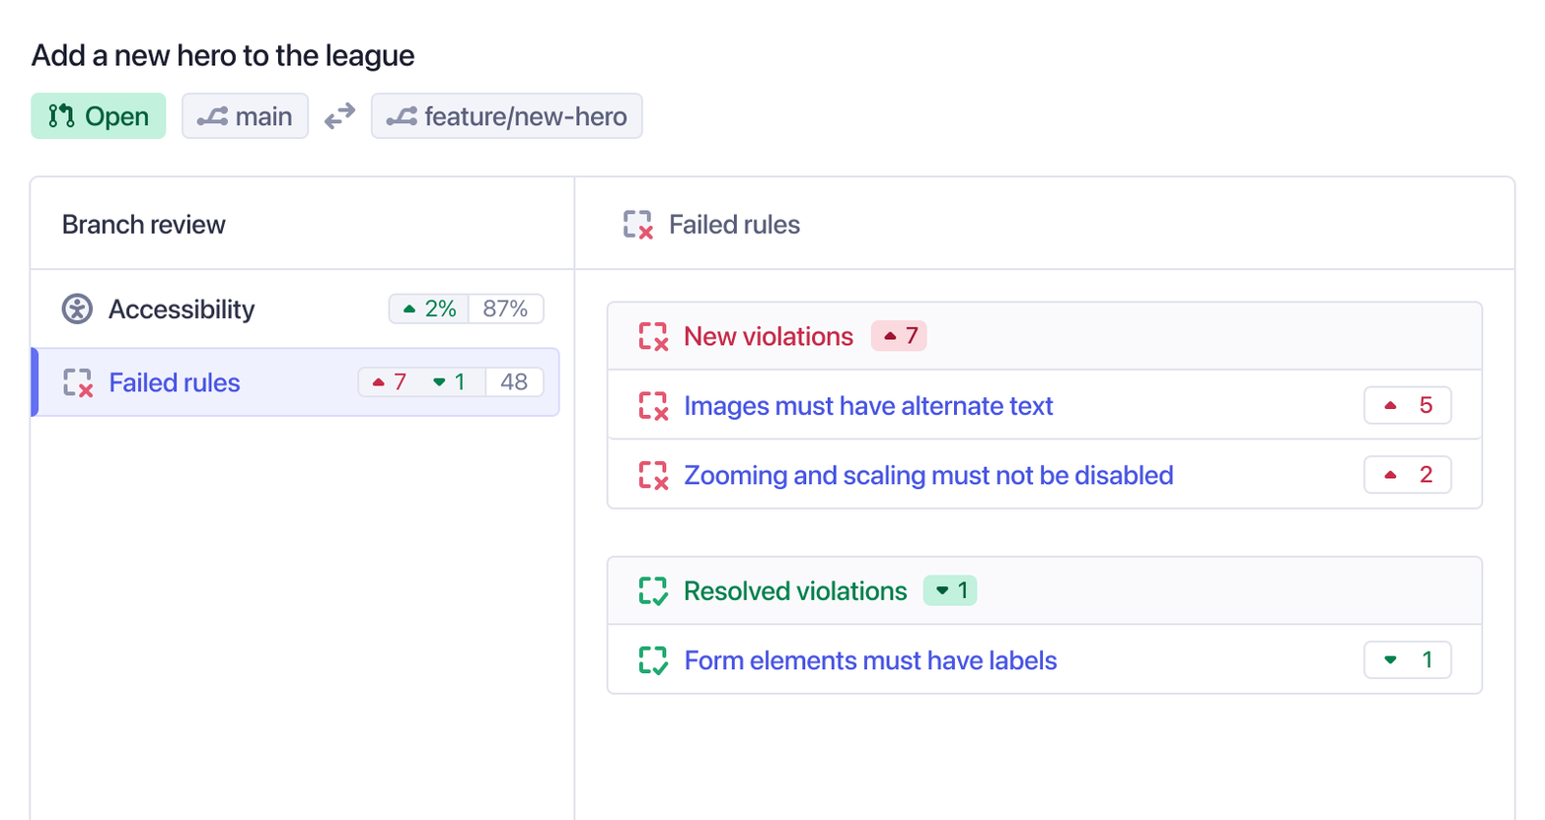The image size is (1545, 820).
Task: Click the swap arrows between the branch buttons
Action: click(338, 115)
